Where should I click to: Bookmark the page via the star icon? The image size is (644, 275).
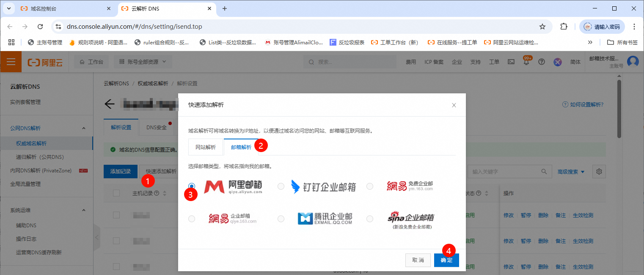coord(542,26)
